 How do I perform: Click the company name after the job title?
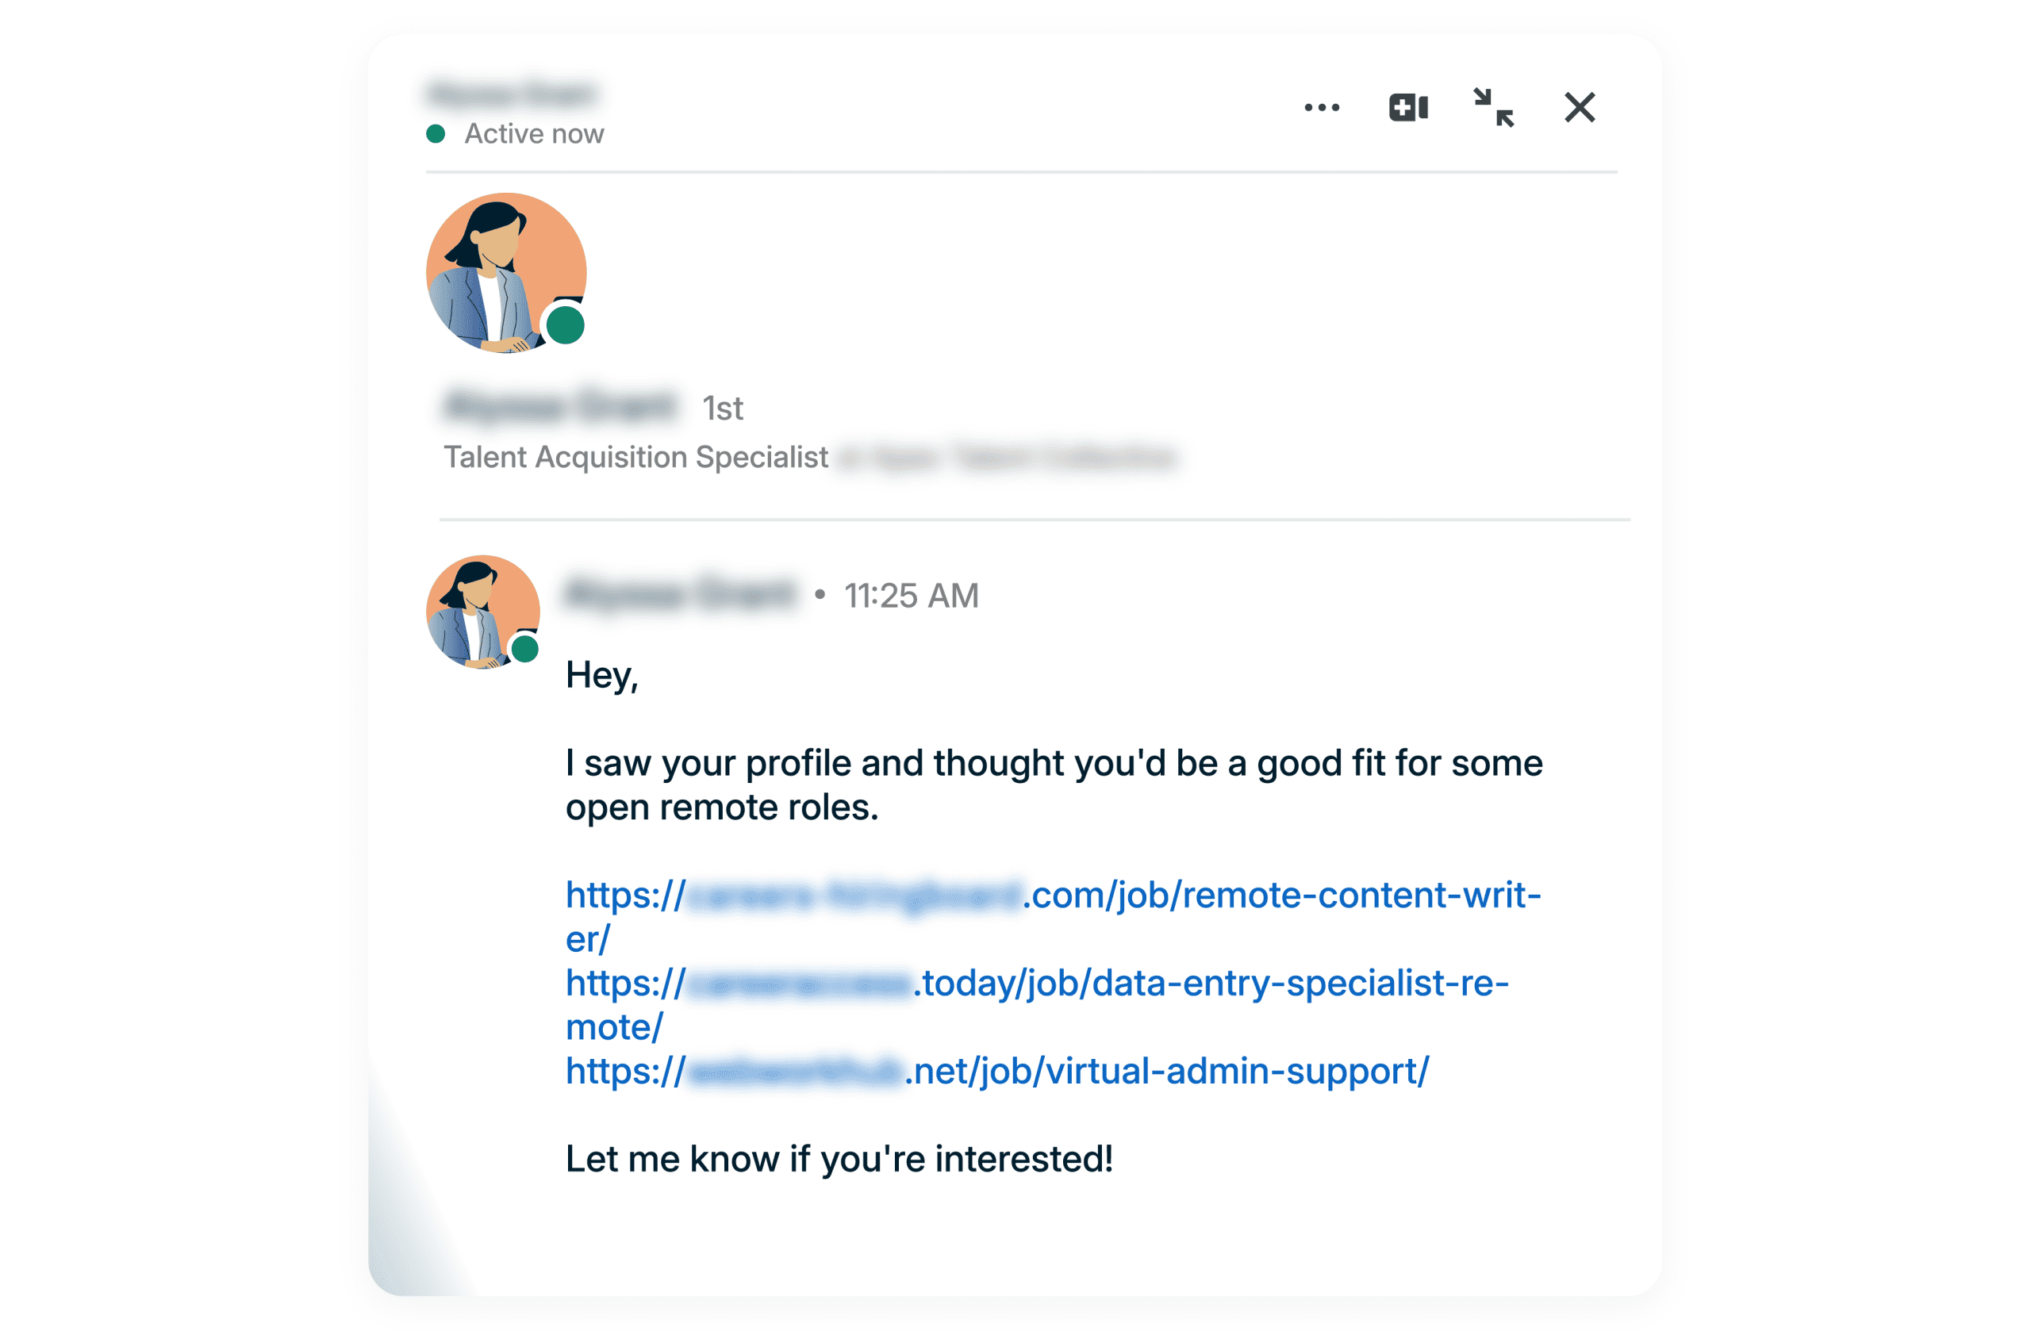coord(1007,458)
